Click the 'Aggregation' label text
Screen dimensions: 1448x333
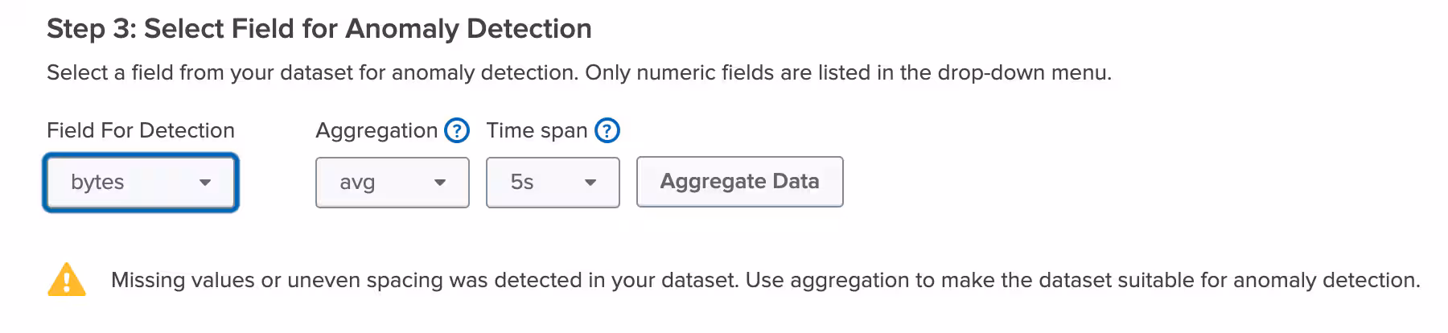point(376,130)
